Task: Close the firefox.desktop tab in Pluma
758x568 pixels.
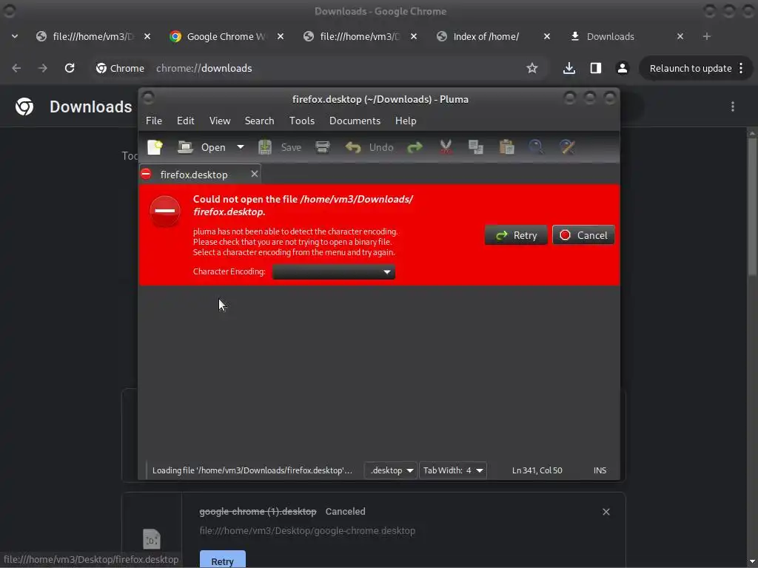Action: [255, 174]
